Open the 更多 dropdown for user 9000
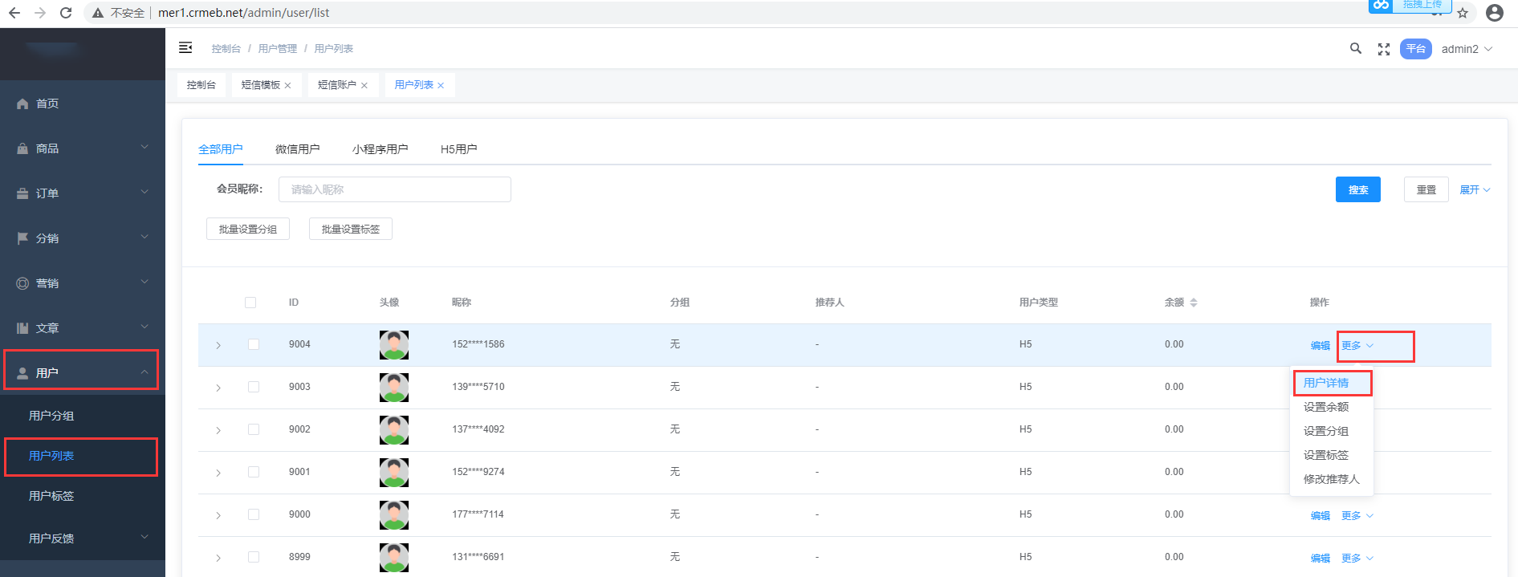Viewport: 1518px width, 577px height. coord(1357,516)
